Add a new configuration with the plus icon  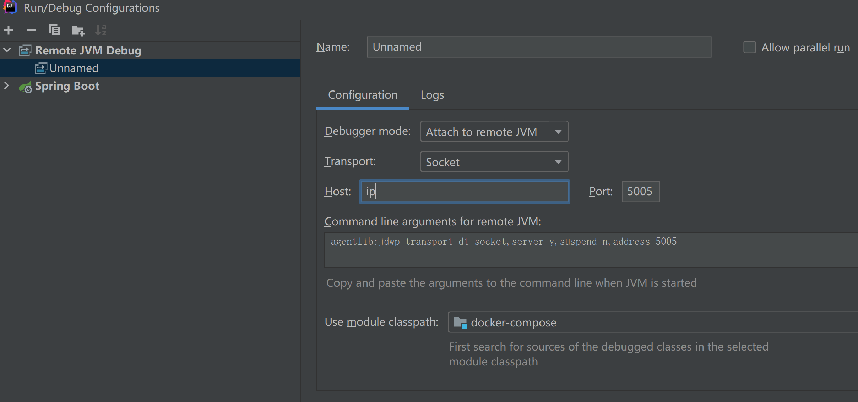9,31
